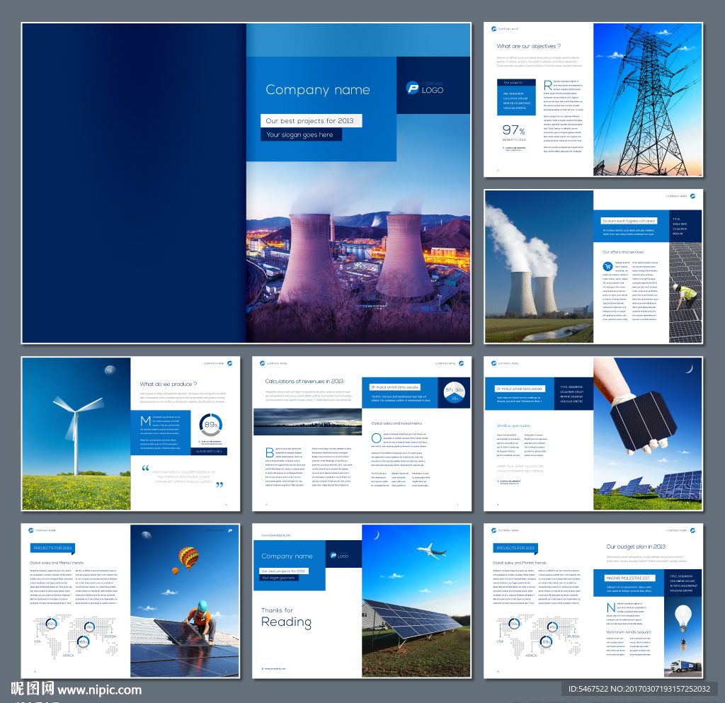Click the "What are our objectives ?" heading
Image resolution: width=725 pixels, height=703 pixels.
click(528, 46)
